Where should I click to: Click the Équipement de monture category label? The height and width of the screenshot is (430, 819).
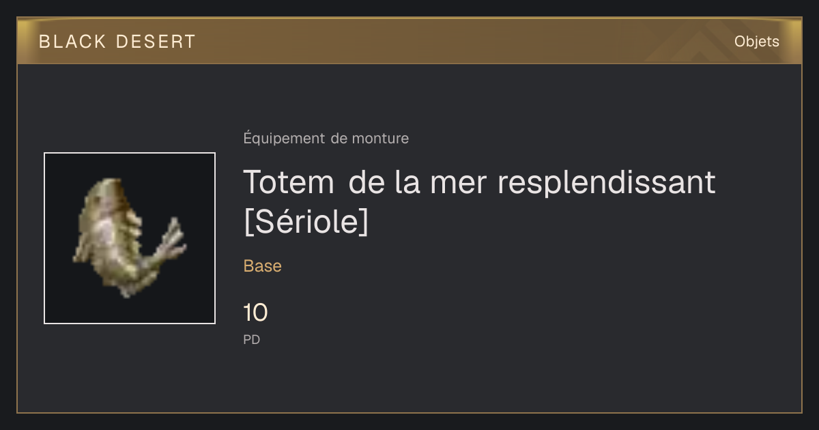pyautogui.click(x=326, y=139)
